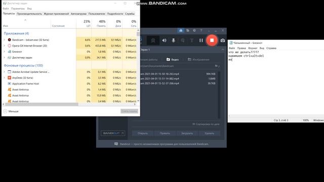This screenshot has height=182, width=324.
Task: Switch to the Автозагрузка tab
Action: (x=78, y=14)
